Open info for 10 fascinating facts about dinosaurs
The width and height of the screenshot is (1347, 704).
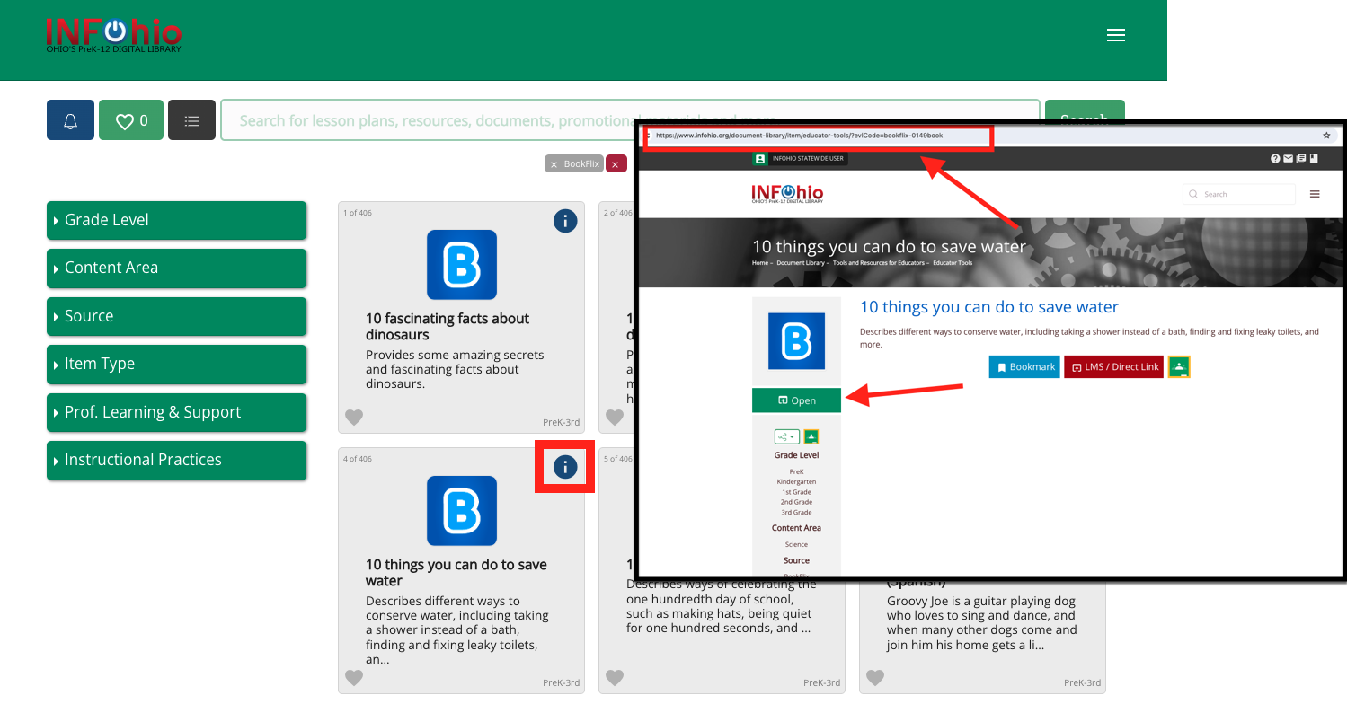[565, 220]
